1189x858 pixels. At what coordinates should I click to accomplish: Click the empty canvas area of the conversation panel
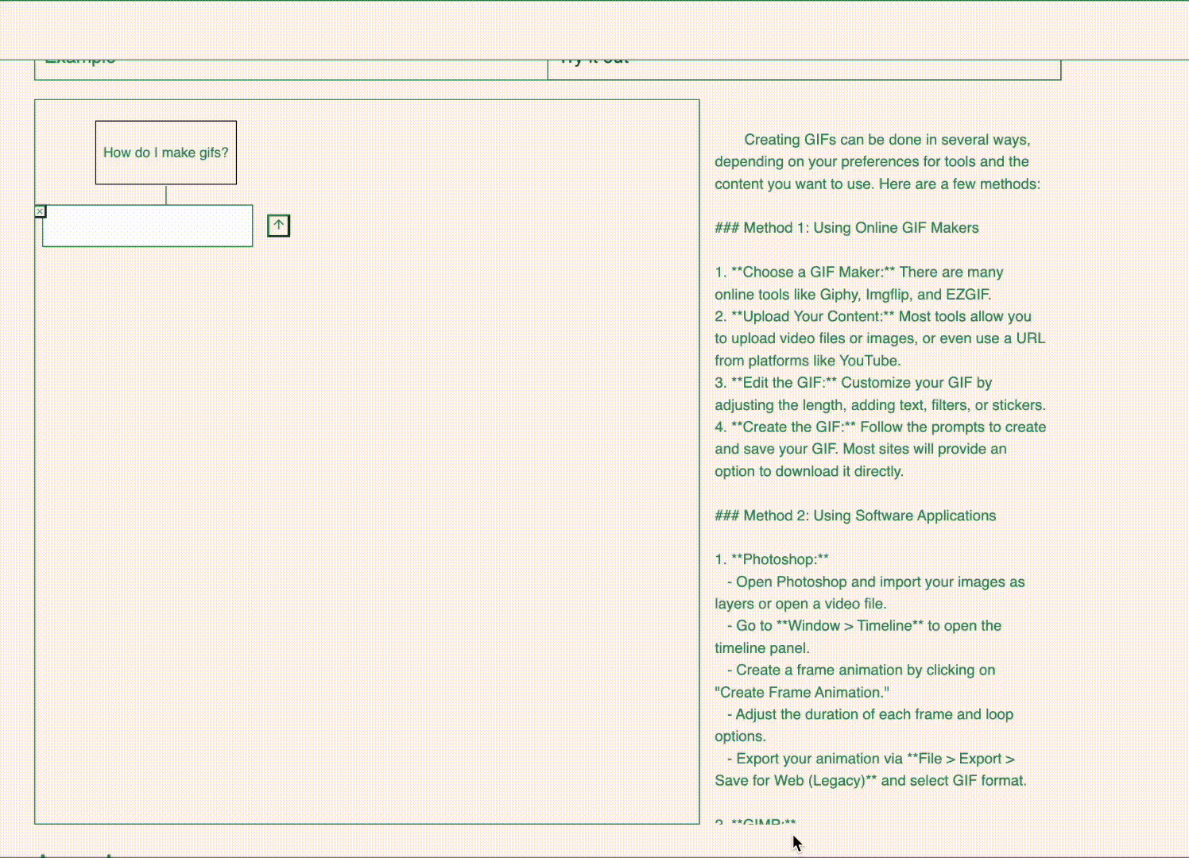tap(366, 516)
